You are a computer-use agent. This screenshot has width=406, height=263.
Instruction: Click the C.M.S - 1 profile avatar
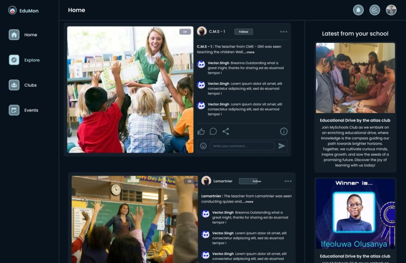click(201, 31)
